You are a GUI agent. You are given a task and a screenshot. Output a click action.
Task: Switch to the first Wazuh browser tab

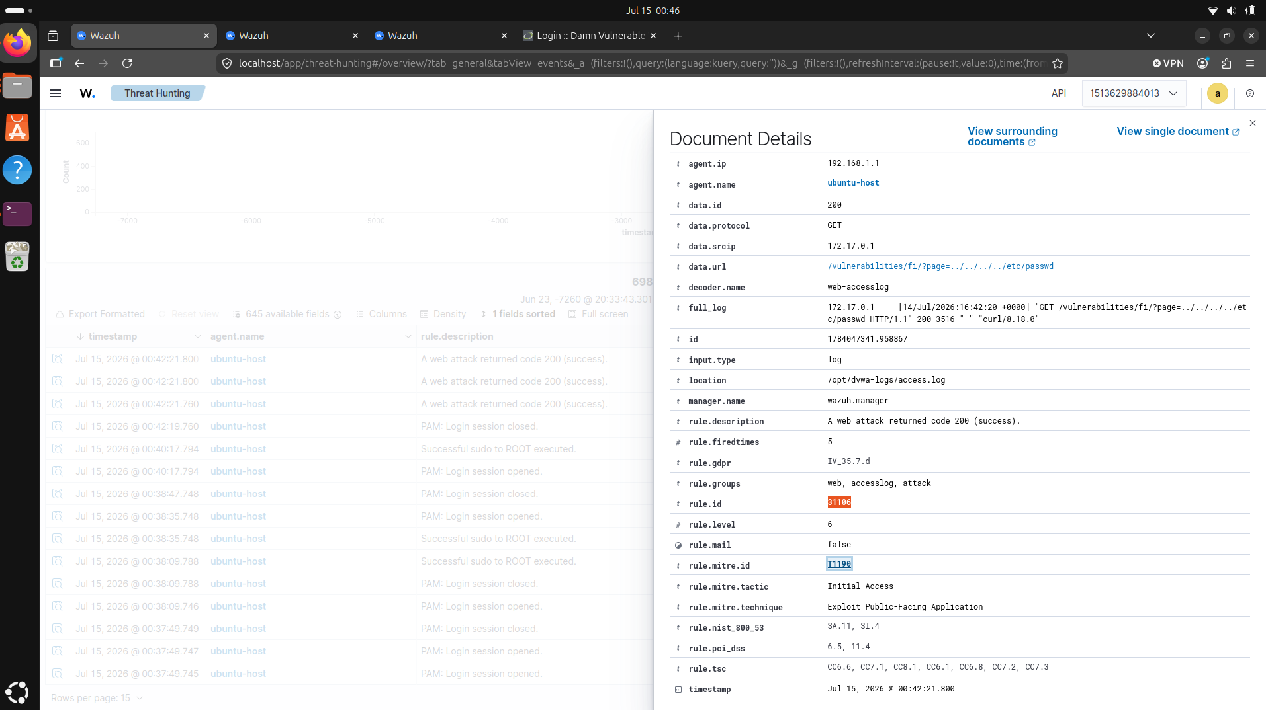pos(143,36)
